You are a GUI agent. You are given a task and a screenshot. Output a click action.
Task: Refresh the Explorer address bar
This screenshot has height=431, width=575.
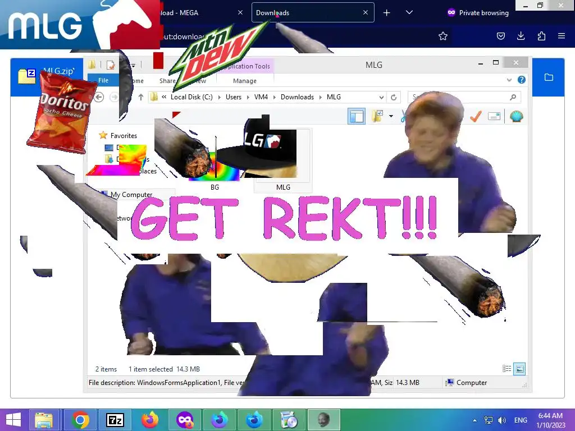point(394,97)
